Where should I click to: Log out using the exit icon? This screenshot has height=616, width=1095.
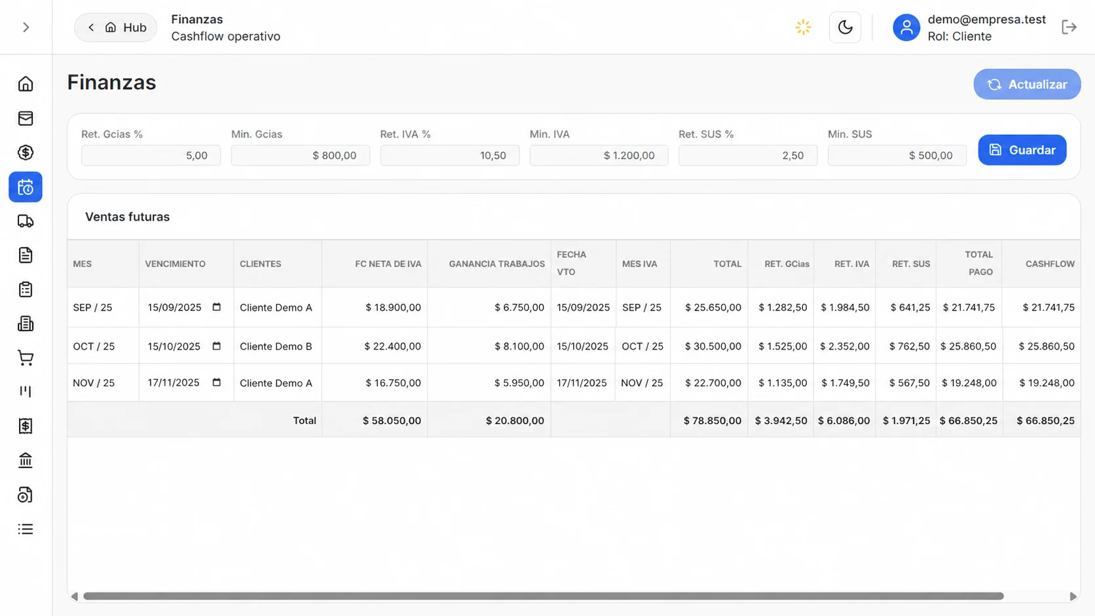coord(1069,27)
